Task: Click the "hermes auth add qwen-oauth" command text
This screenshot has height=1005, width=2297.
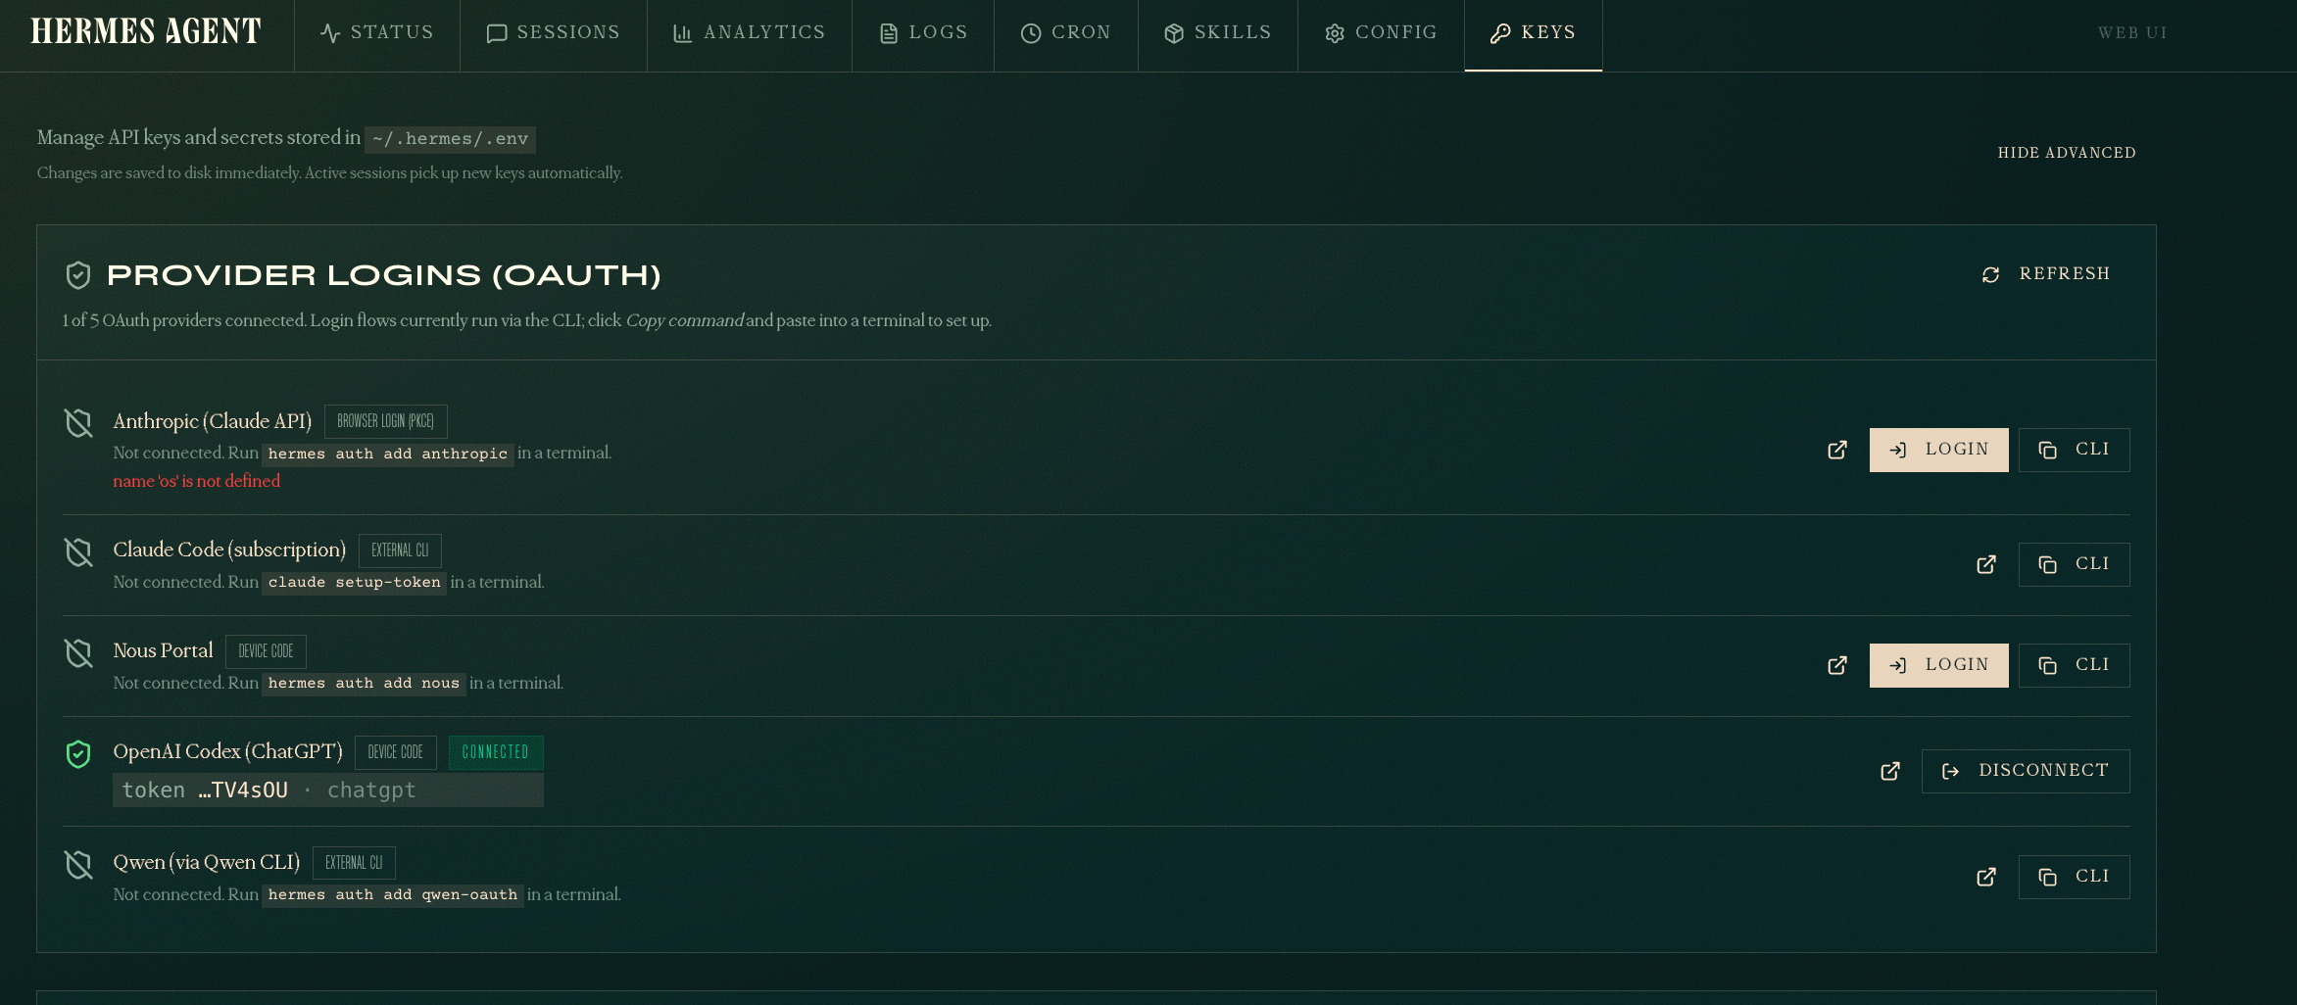Action: 393,895
